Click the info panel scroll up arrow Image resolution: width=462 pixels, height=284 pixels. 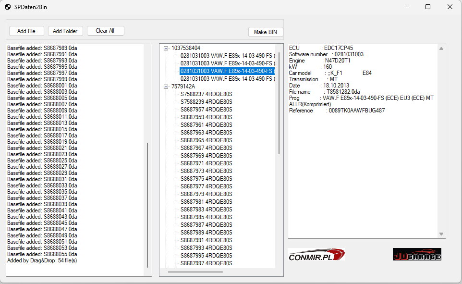[441, 49]
